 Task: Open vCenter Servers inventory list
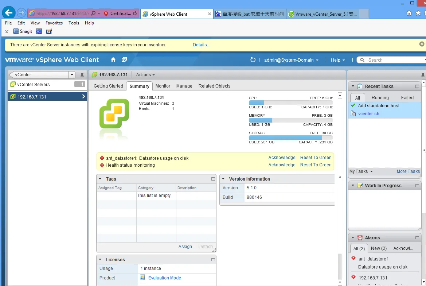point(47,85)
